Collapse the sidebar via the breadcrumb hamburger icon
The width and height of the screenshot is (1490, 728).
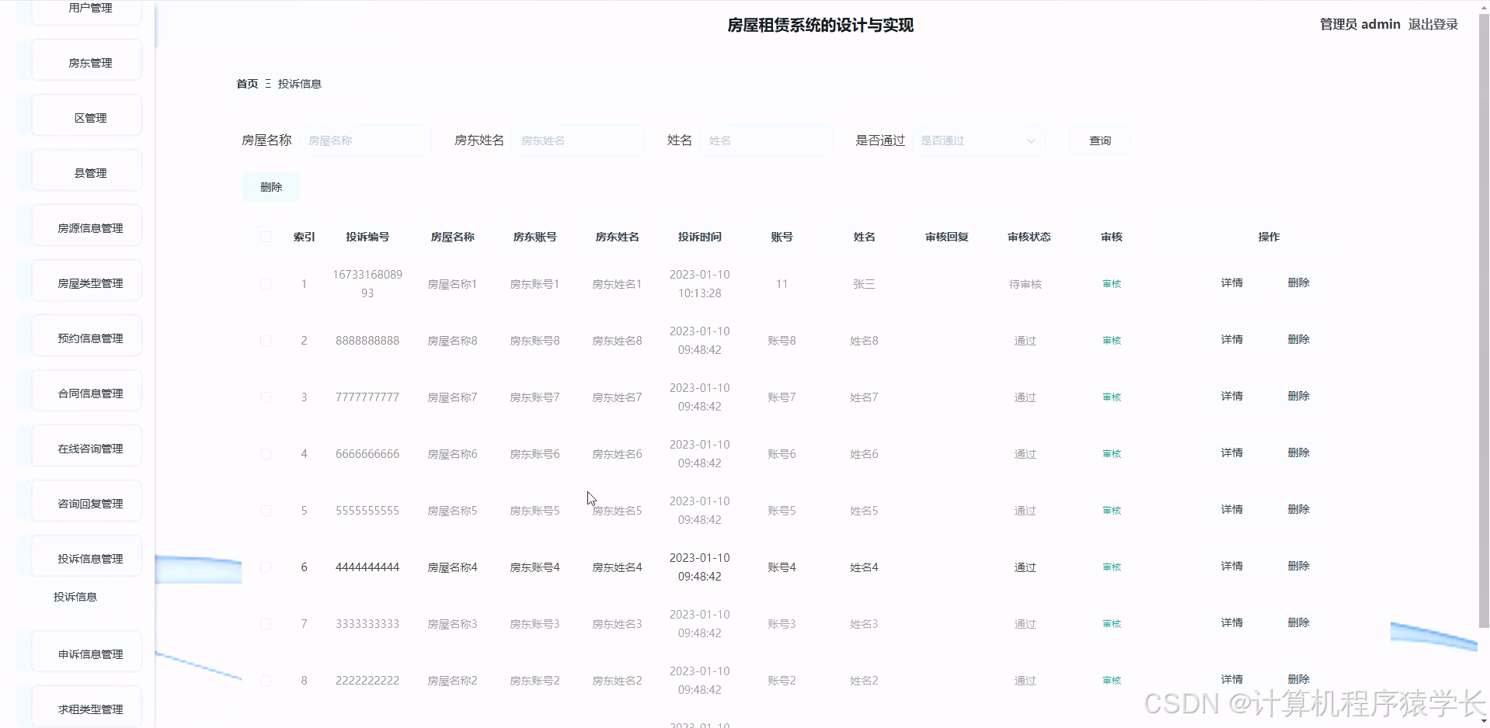click(267, 83)
